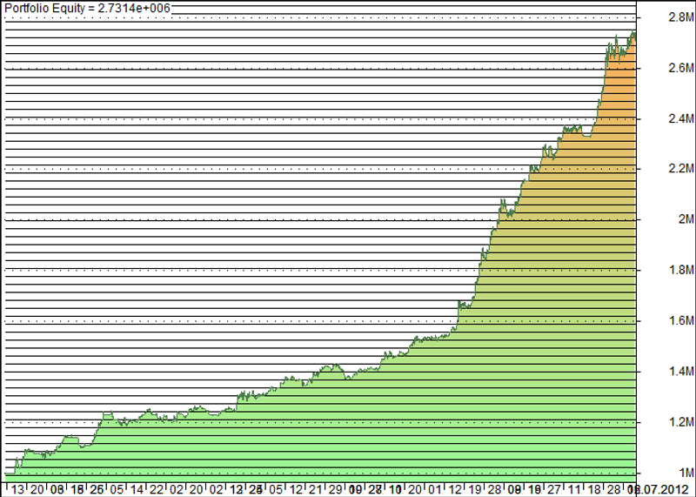Select the x-axis date label 22

tap(157, 490)
